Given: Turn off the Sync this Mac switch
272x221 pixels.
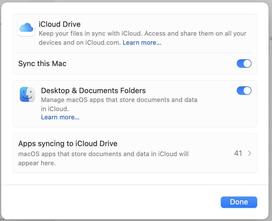Looking at the screenshot, I should (x=244, y=64).
